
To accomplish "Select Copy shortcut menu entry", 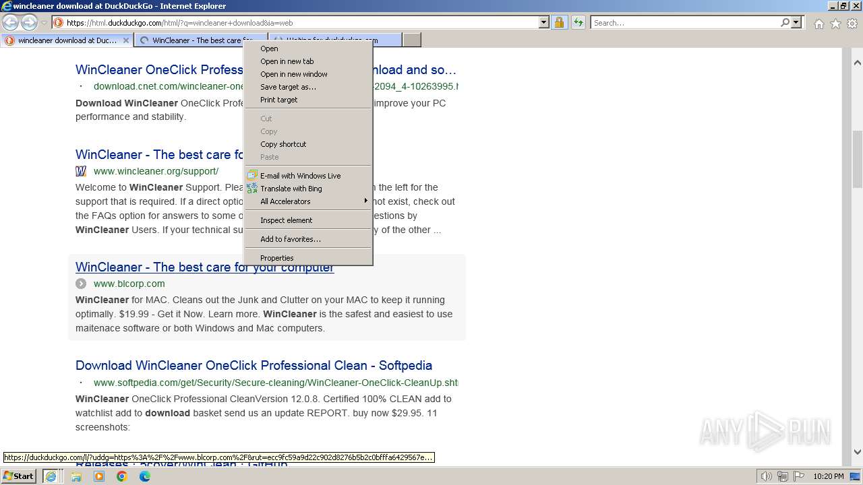I will click(309, 144).
